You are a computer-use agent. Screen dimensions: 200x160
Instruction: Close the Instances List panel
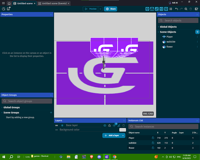coord(197,121)
